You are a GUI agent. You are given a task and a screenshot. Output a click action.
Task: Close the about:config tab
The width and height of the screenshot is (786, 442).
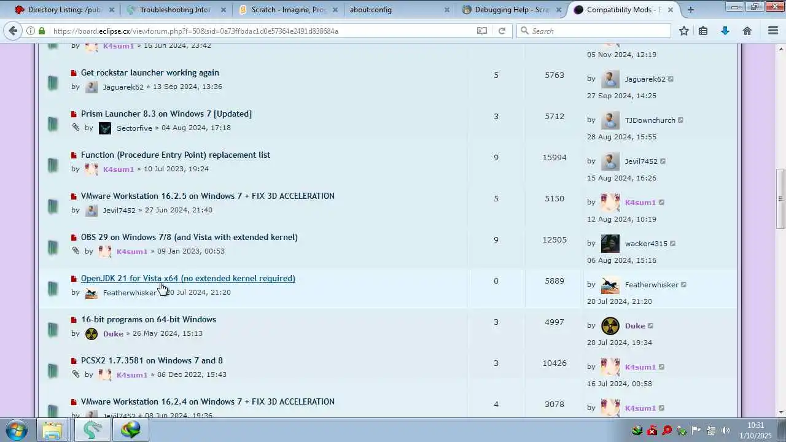click(447, 10)
